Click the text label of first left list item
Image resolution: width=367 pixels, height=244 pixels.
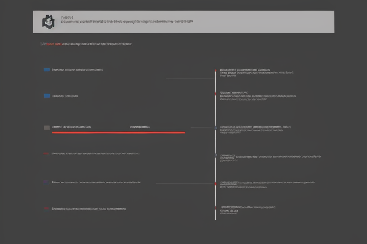point(77,70)
